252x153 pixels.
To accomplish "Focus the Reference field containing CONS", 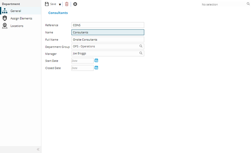I will 108,25.
